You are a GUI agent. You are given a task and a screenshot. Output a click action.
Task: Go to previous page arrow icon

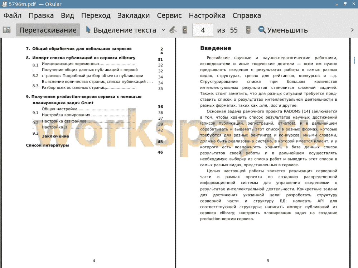tap(185, 30)
